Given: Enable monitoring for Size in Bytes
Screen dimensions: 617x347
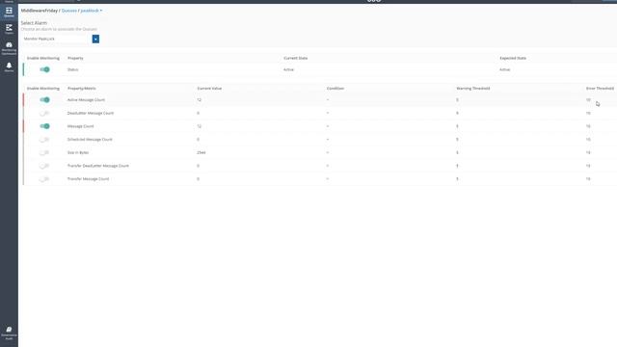Looking at the screenshot, I should (x=44, y=152).
